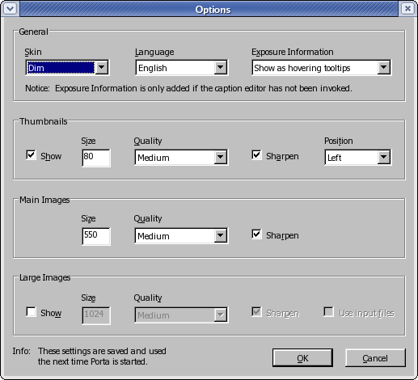Confirm settings with the OK button
The width and height of the screenshot is (418, 380).
point(302,358)
